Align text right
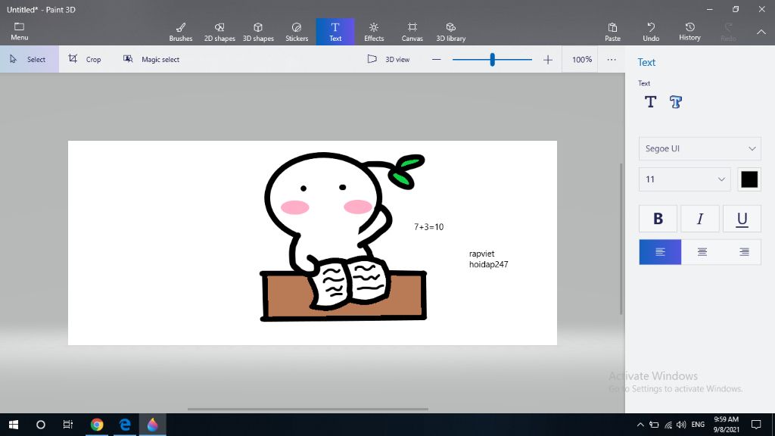This screenshot has height=436, width=775. [743, 251]
